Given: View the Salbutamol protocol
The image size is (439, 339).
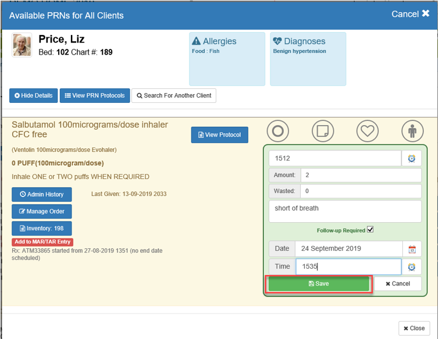Looking at the screenshot, I should pos(219,135).
